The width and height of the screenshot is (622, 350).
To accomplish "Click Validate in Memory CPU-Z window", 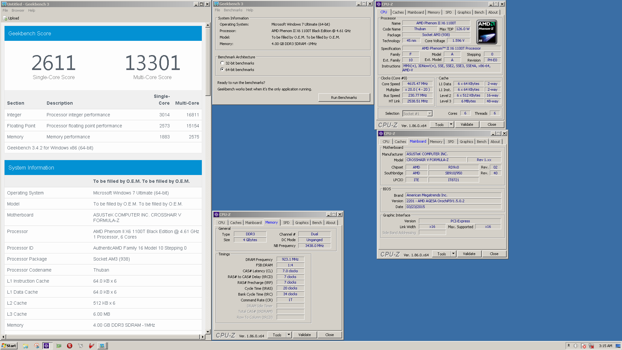I will point(304,335).
